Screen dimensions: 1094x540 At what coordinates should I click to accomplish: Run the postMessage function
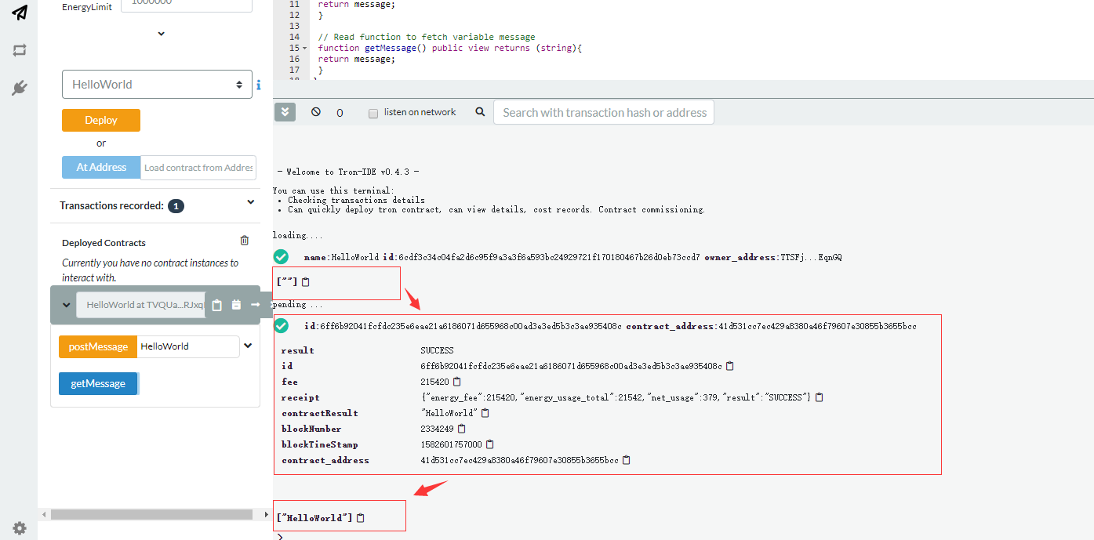click(98, 346)
